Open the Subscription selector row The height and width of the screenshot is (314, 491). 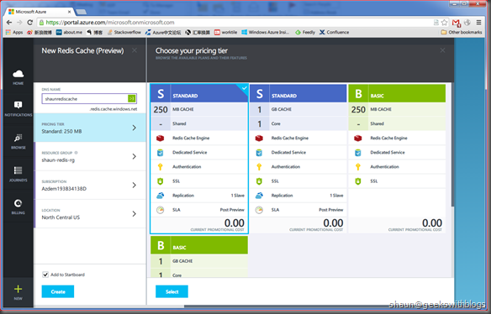tap(90, 186)
